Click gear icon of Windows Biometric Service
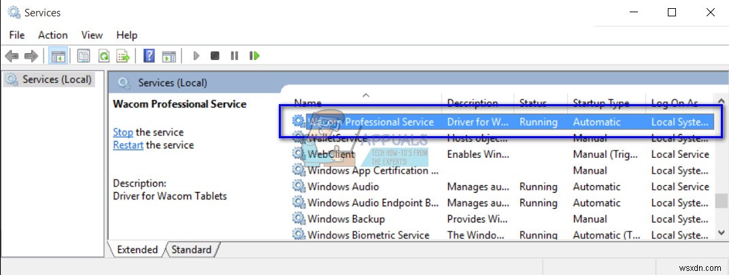729x275 pixels. [299, 235]
